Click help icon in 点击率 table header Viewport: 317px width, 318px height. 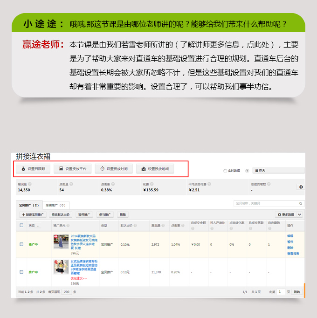(183, 226)
